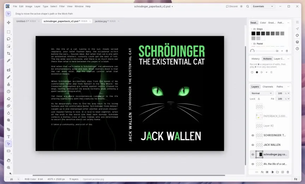Select the Pen tool
305x184 pixels.
click(8, 130)
